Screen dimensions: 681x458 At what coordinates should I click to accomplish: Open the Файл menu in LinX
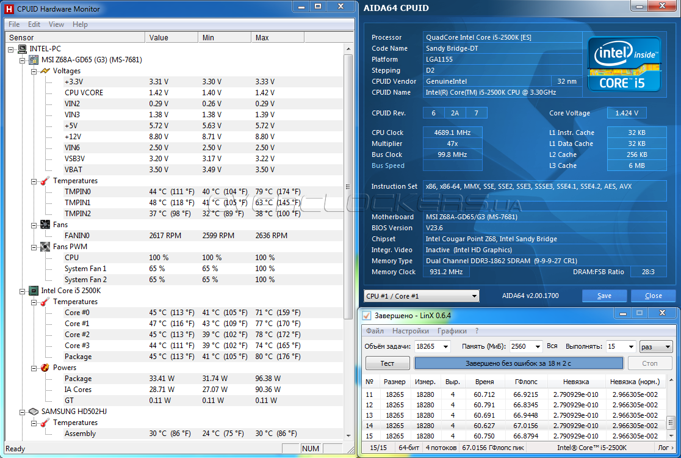[x=375, y=331]
